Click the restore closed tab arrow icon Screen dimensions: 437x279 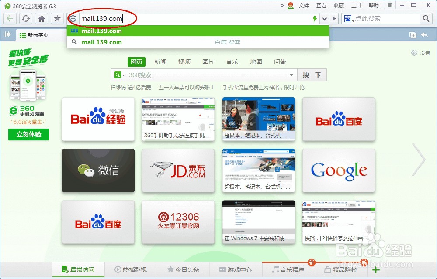(424, 35)
